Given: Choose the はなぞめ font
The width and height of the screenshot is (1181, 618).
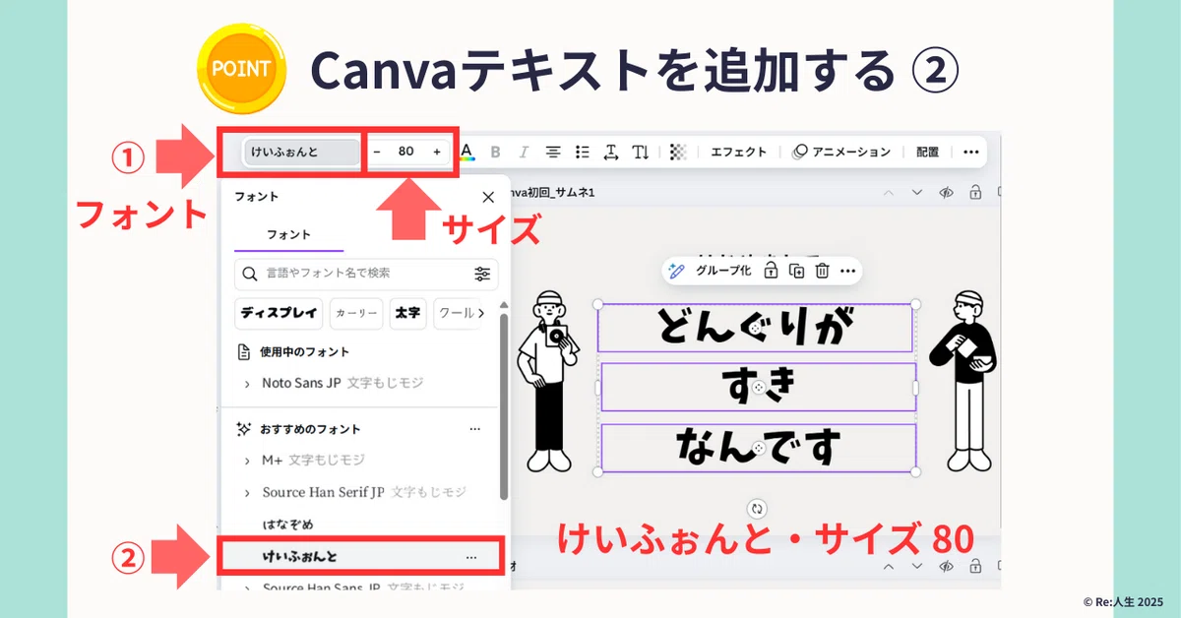Looking at the screenshot, I should point(287,524).
